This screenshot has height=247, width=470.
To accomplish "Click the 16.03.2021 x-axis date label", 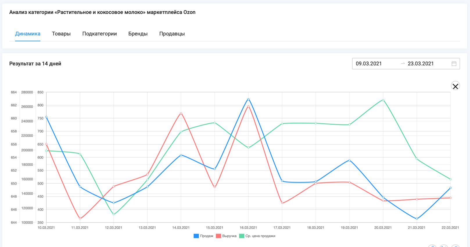I will pos(248,228).
